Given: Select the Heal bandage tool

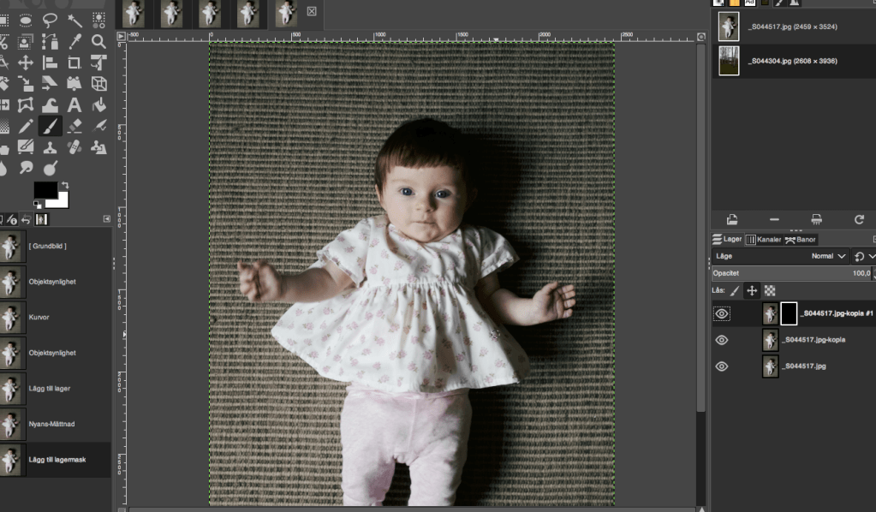Looking at the screenshot, I should coord(74,147).
